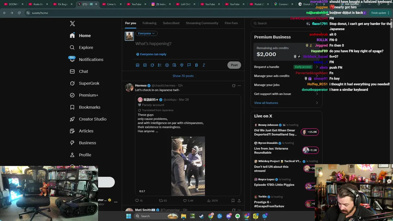Switch to the Subscribed tab
The image size is (393, 221).
[171, 23]
